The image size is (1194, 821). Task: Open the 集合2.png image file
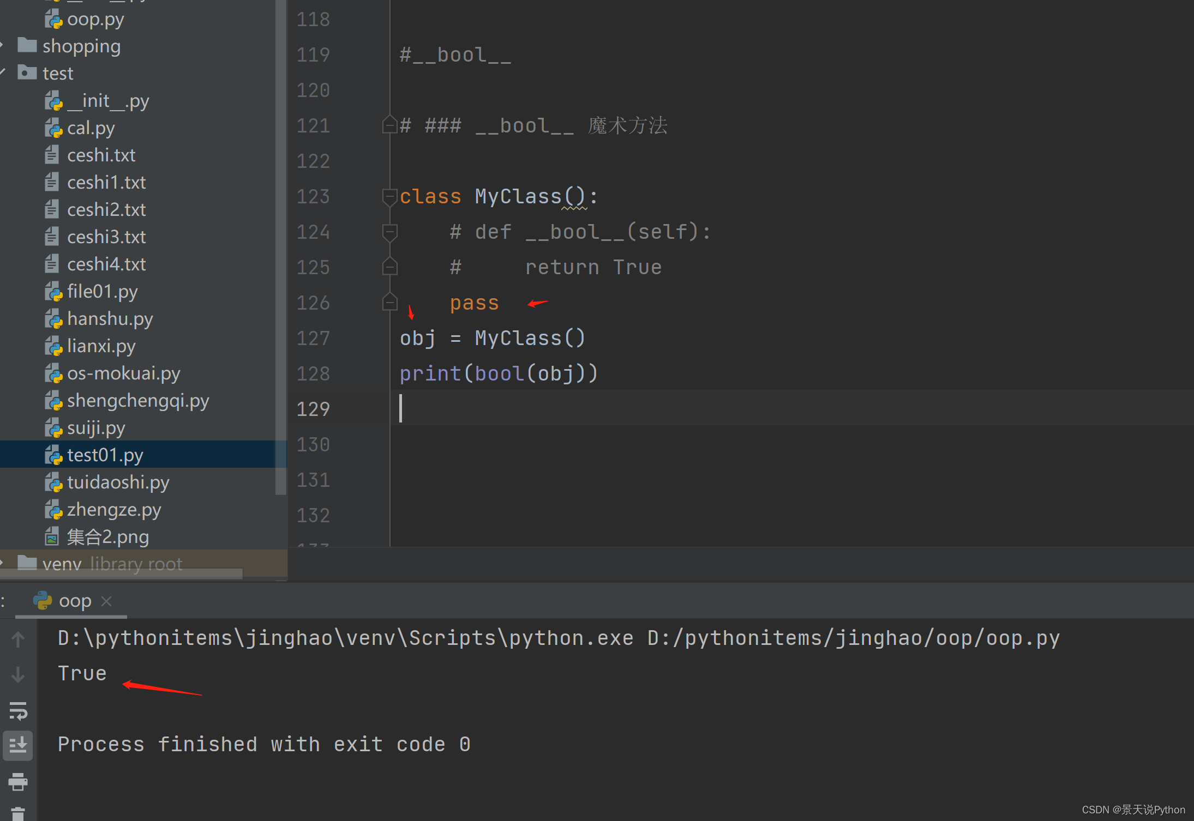108,537
